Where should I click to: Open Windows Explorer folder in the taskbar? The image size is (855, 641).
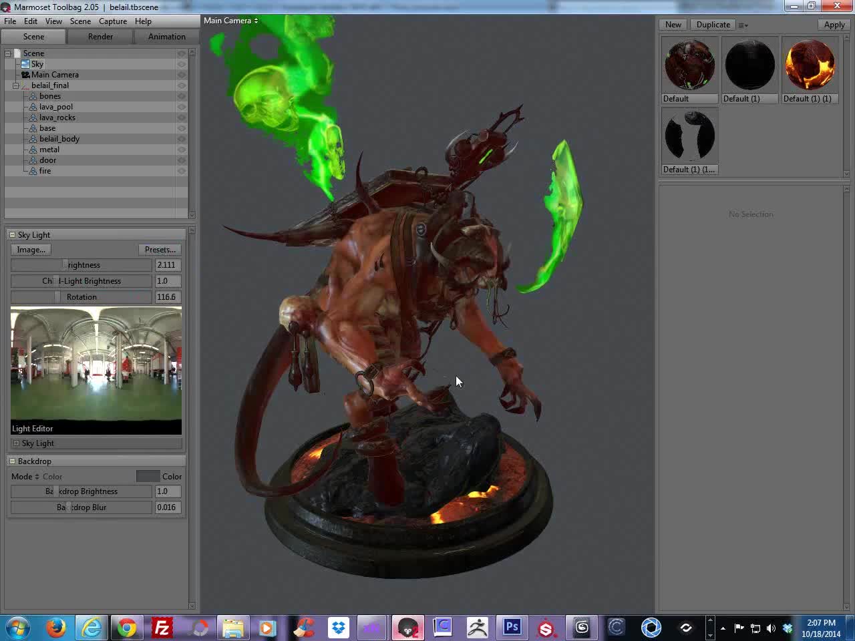pyautogui.click(x=232, y=628)
